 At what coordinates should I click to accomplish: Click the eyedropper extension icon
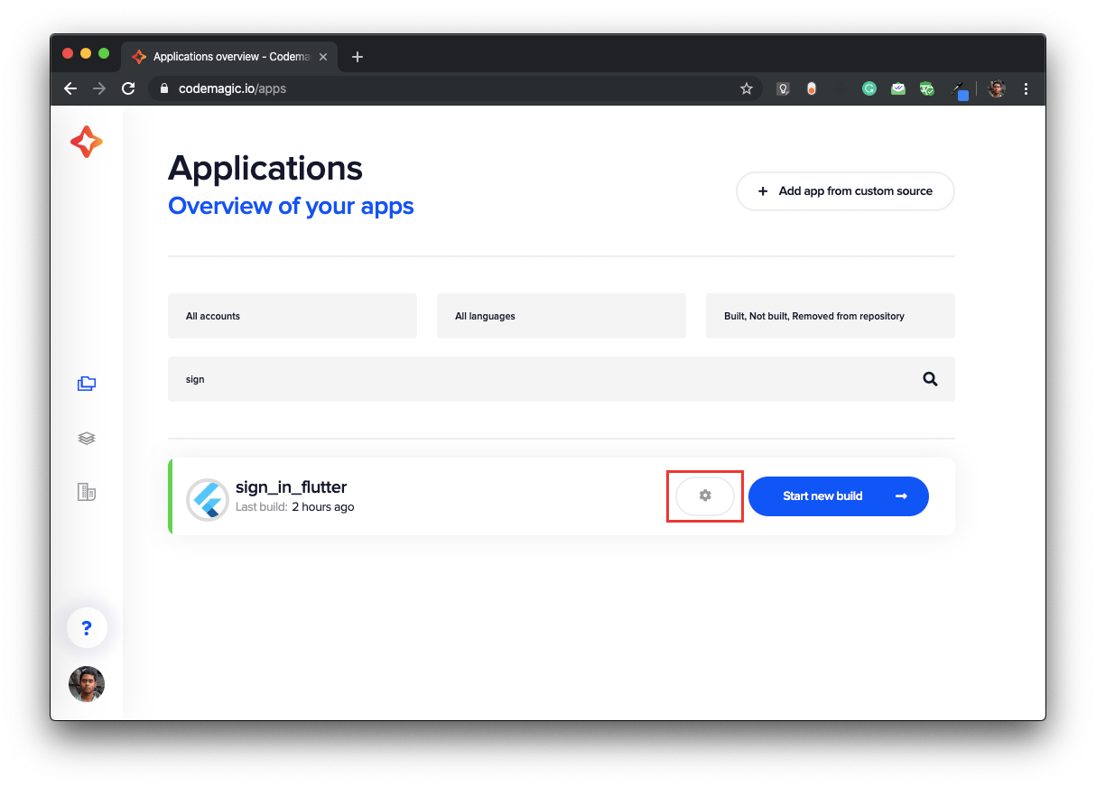click(959, 88)
